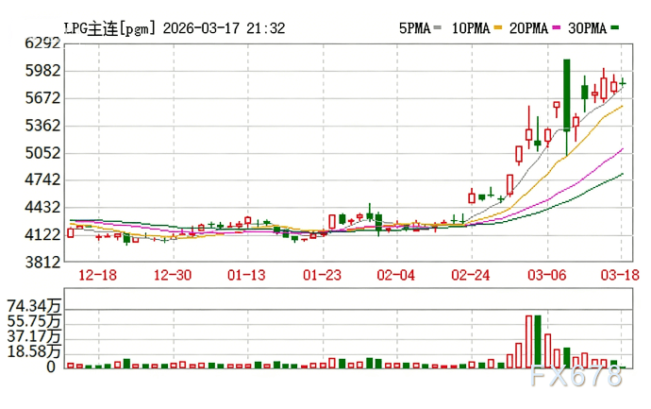651x409 pixels.
Task: Click the FX678 watermark logo
Action: pos(576,377)
